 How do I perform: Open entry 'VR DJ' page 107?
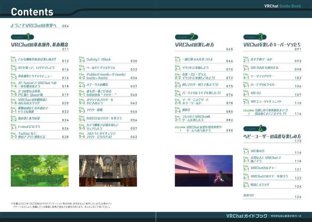[272, 93]
